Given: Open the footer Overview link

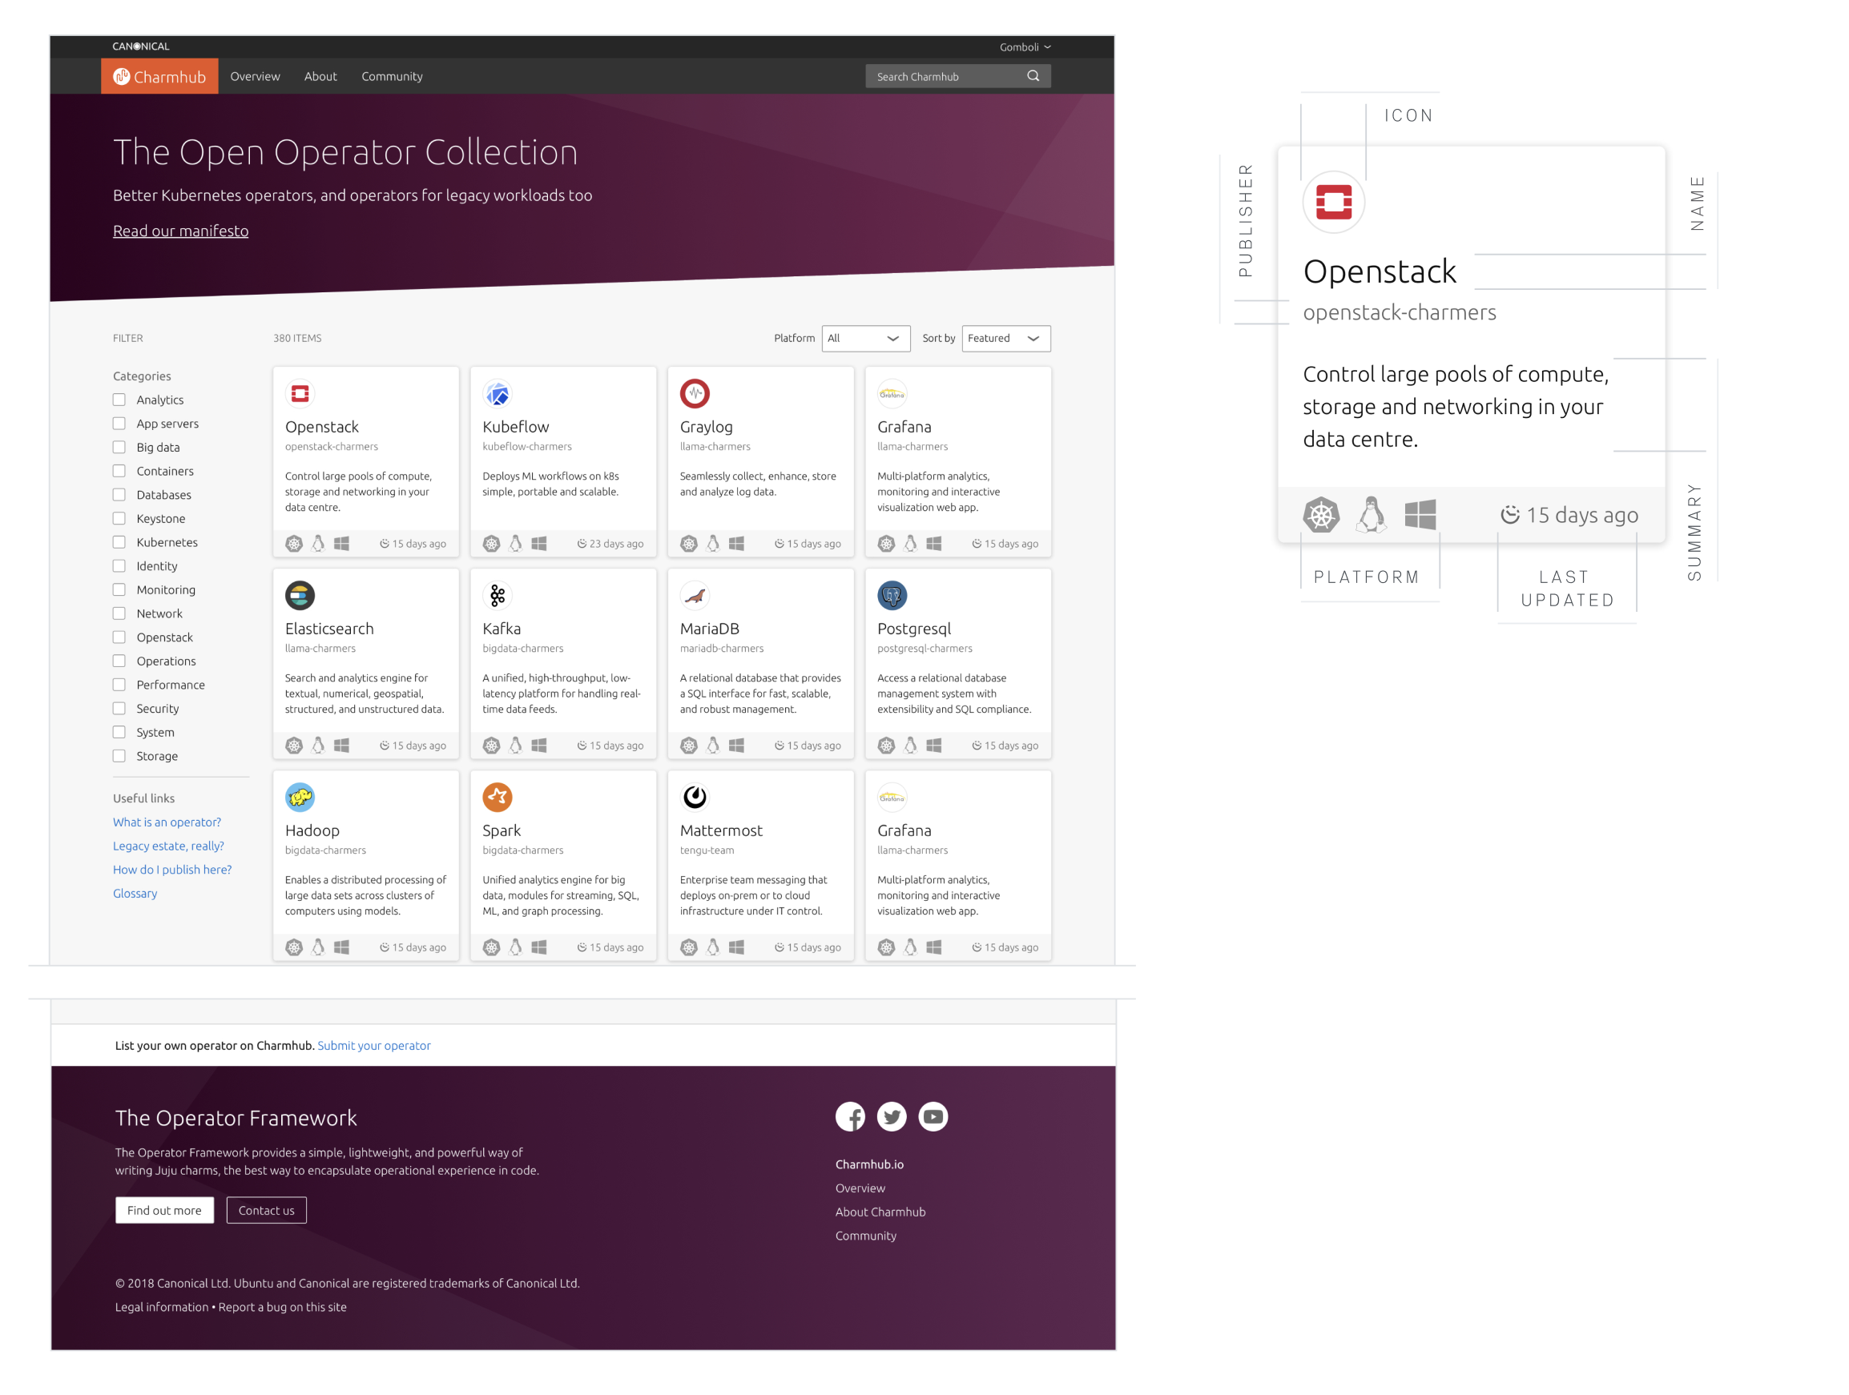Looking at the screenshot, I should pyautogui.click(x=860, y=1188).
